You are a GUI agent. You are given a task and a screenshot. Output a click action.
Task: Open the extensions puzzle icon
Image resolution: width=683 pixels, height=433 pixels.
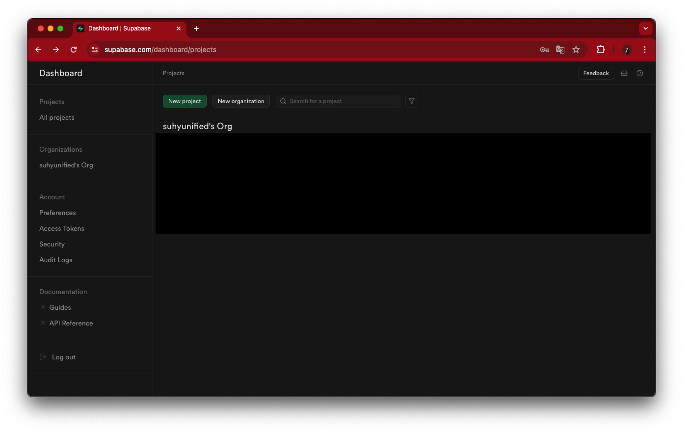coord(601,50)
